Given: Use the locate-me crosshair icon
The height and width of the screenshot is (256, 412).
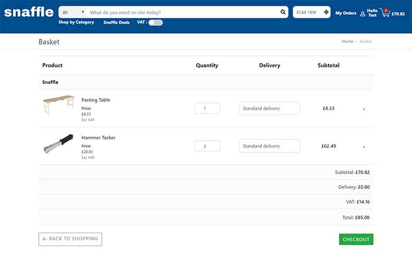Looking at the screenshot, I should pyautogui.click(x=326, y=12).
